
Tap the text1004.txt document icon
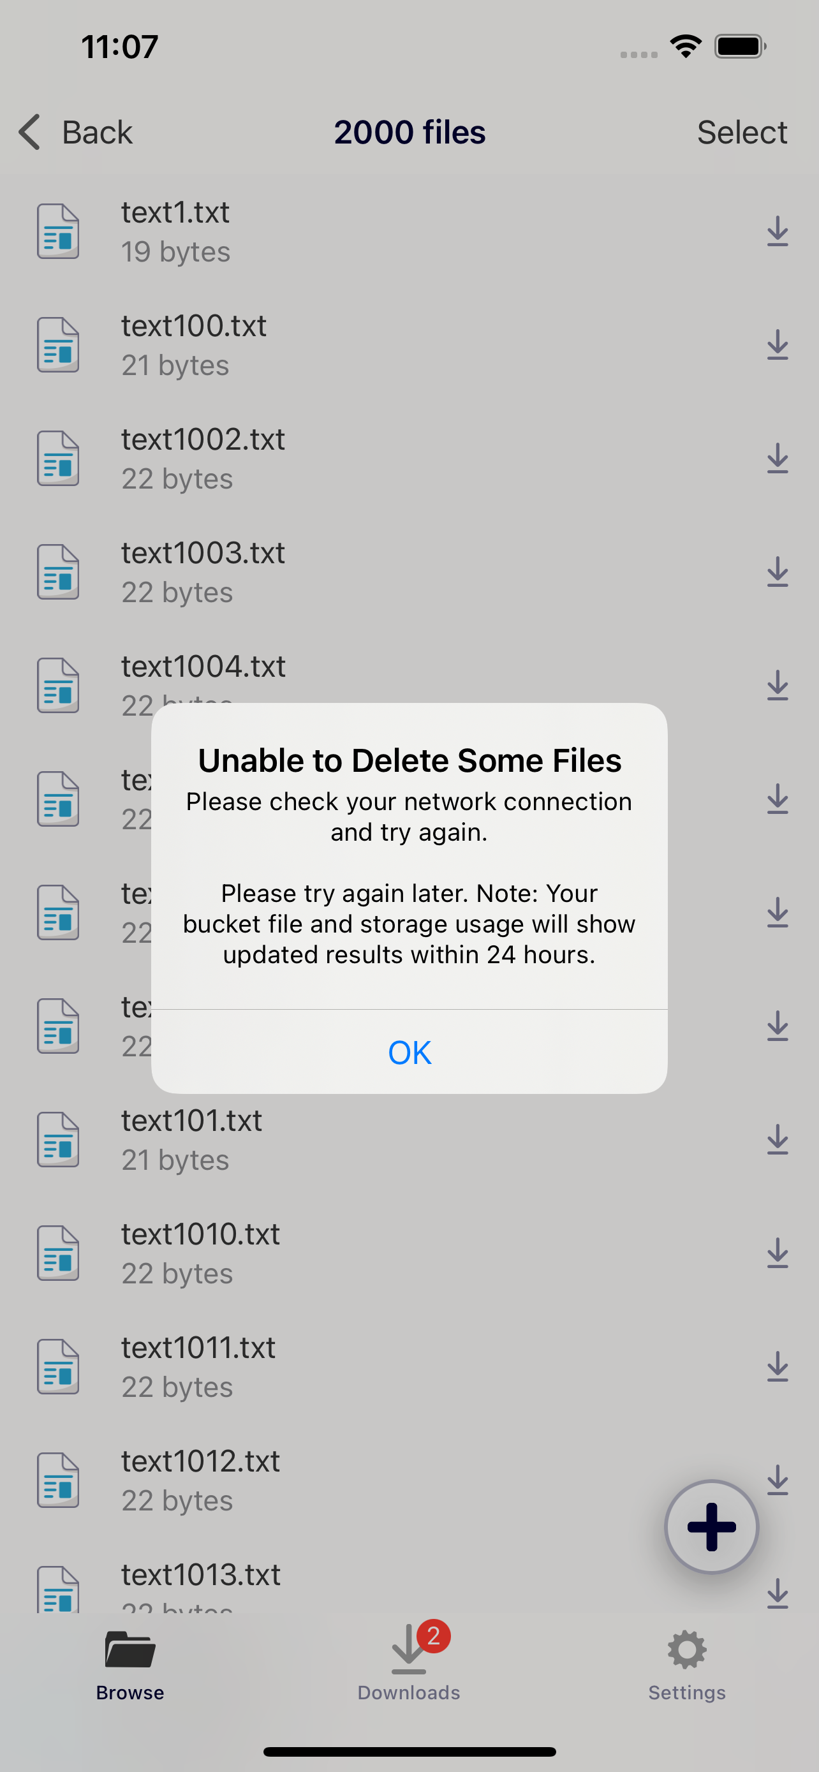tap(58, 686)
